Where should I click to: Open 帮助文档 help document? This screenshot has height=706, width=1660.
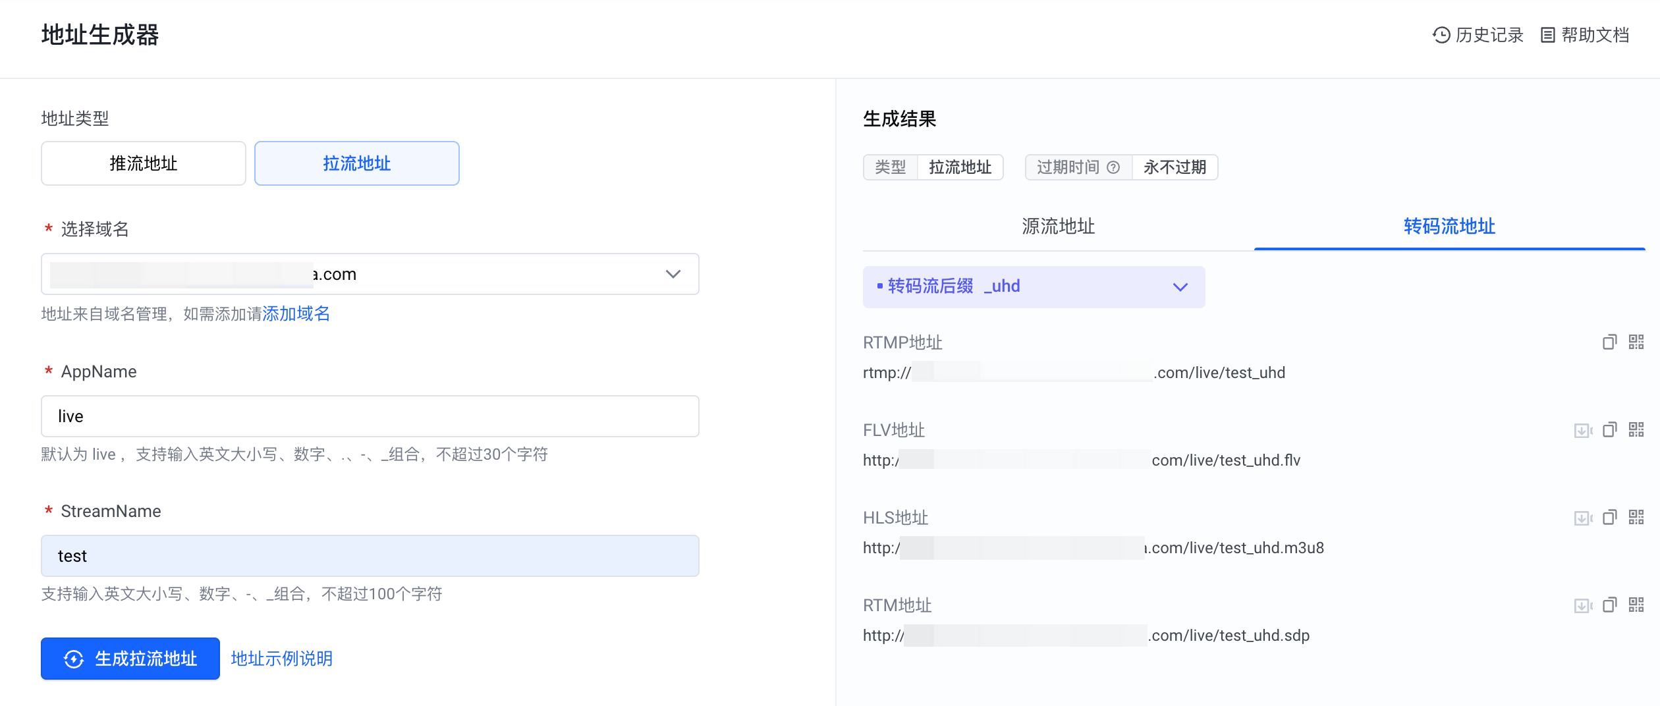point(1585,35)
